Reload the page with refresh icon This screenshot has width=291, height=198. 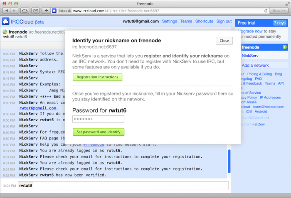tap(266, 11)
